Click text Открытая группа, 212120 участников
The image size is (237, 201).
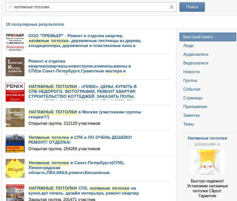(x=64, y=123)
